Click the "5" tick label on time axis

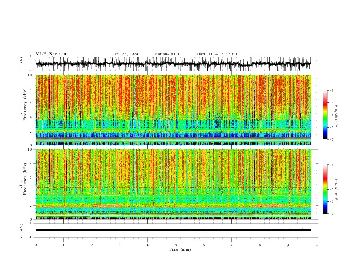[176, 245]
